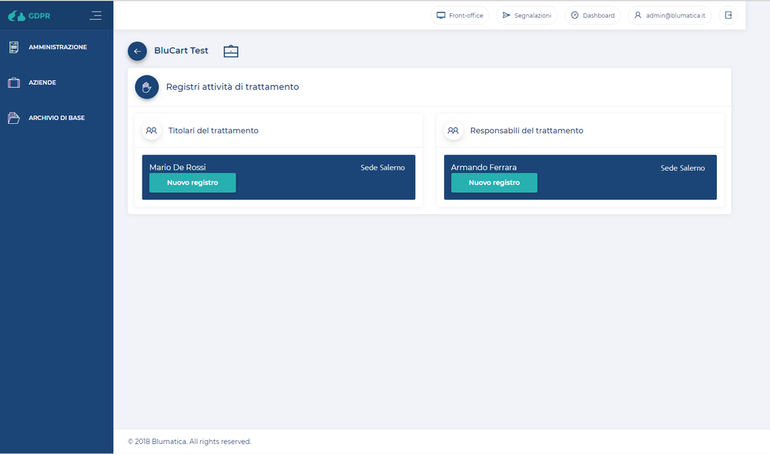The image size is (770, 454).
Task: Click the BluCart Test title
Action: [181, 51]
